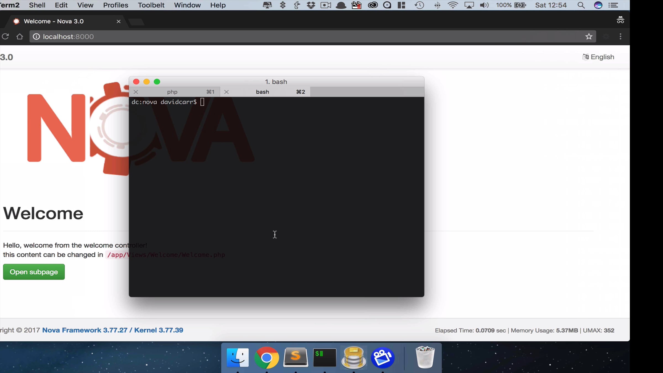Bookmark page with the star icon
This screenshot has height=373, width=663.
click(589, 36)
